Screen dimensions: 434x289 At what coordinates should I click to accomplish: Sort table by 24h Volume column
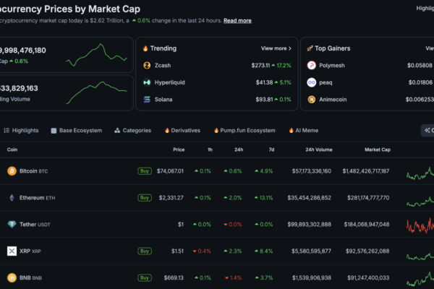318,150
